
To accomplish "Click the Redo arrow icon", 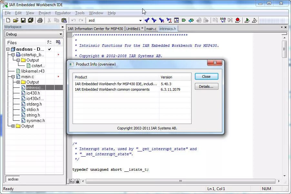I will coord(81,20).
